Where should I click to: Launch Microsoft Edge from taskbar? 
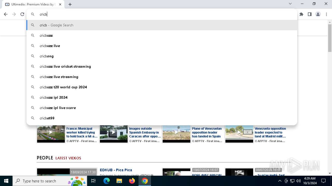coord(107,181)
